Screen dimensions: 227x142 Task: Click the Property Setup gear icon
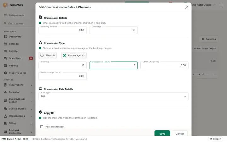[5, 73]
